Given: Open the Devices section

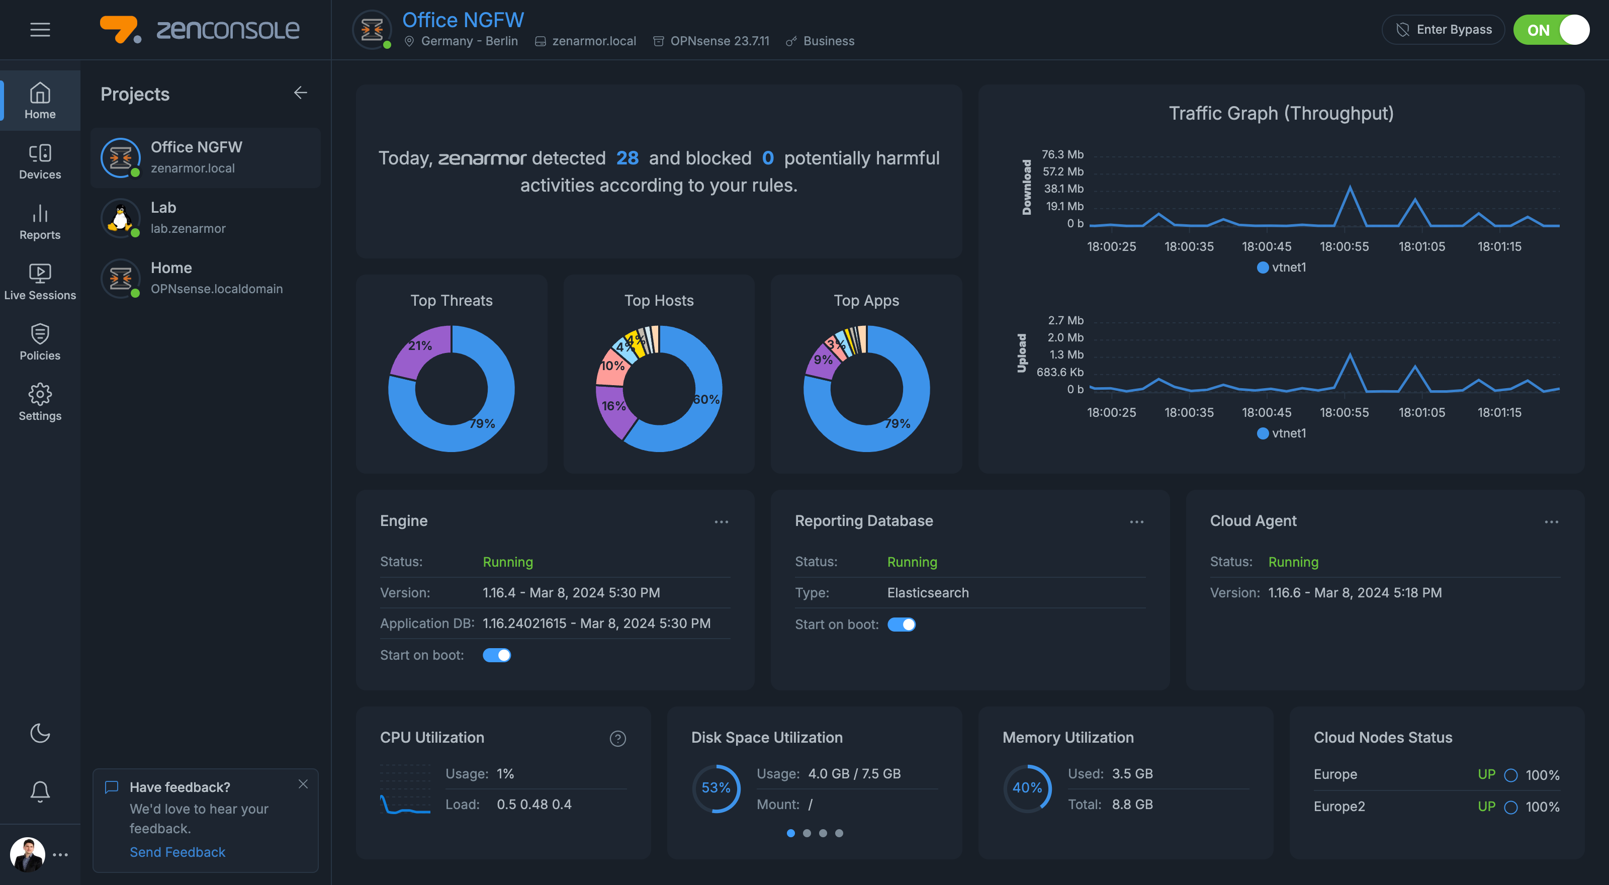Looking at the screenshot, I should 40,161.
